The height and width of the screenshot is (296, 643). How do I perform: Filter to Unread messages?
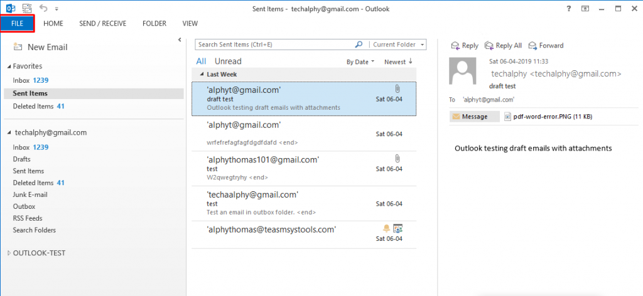[x=228, y=61]
